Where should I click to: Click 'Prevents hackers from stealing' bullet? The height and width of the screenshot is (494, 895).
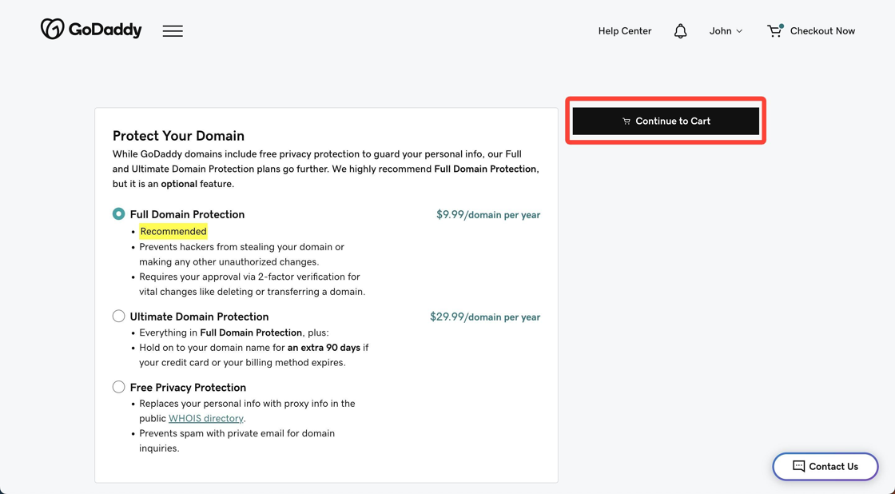[241, 254]
